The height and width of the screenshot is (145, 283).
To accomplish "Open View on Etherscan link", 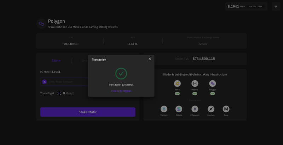I will [121, 91].
